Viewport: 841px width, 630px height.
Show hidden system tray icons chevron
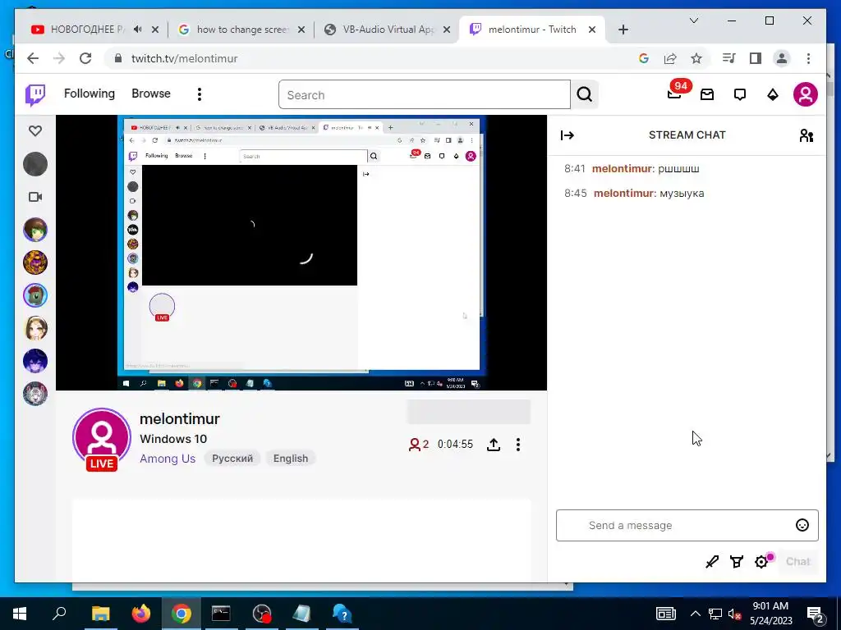(695, 614)
